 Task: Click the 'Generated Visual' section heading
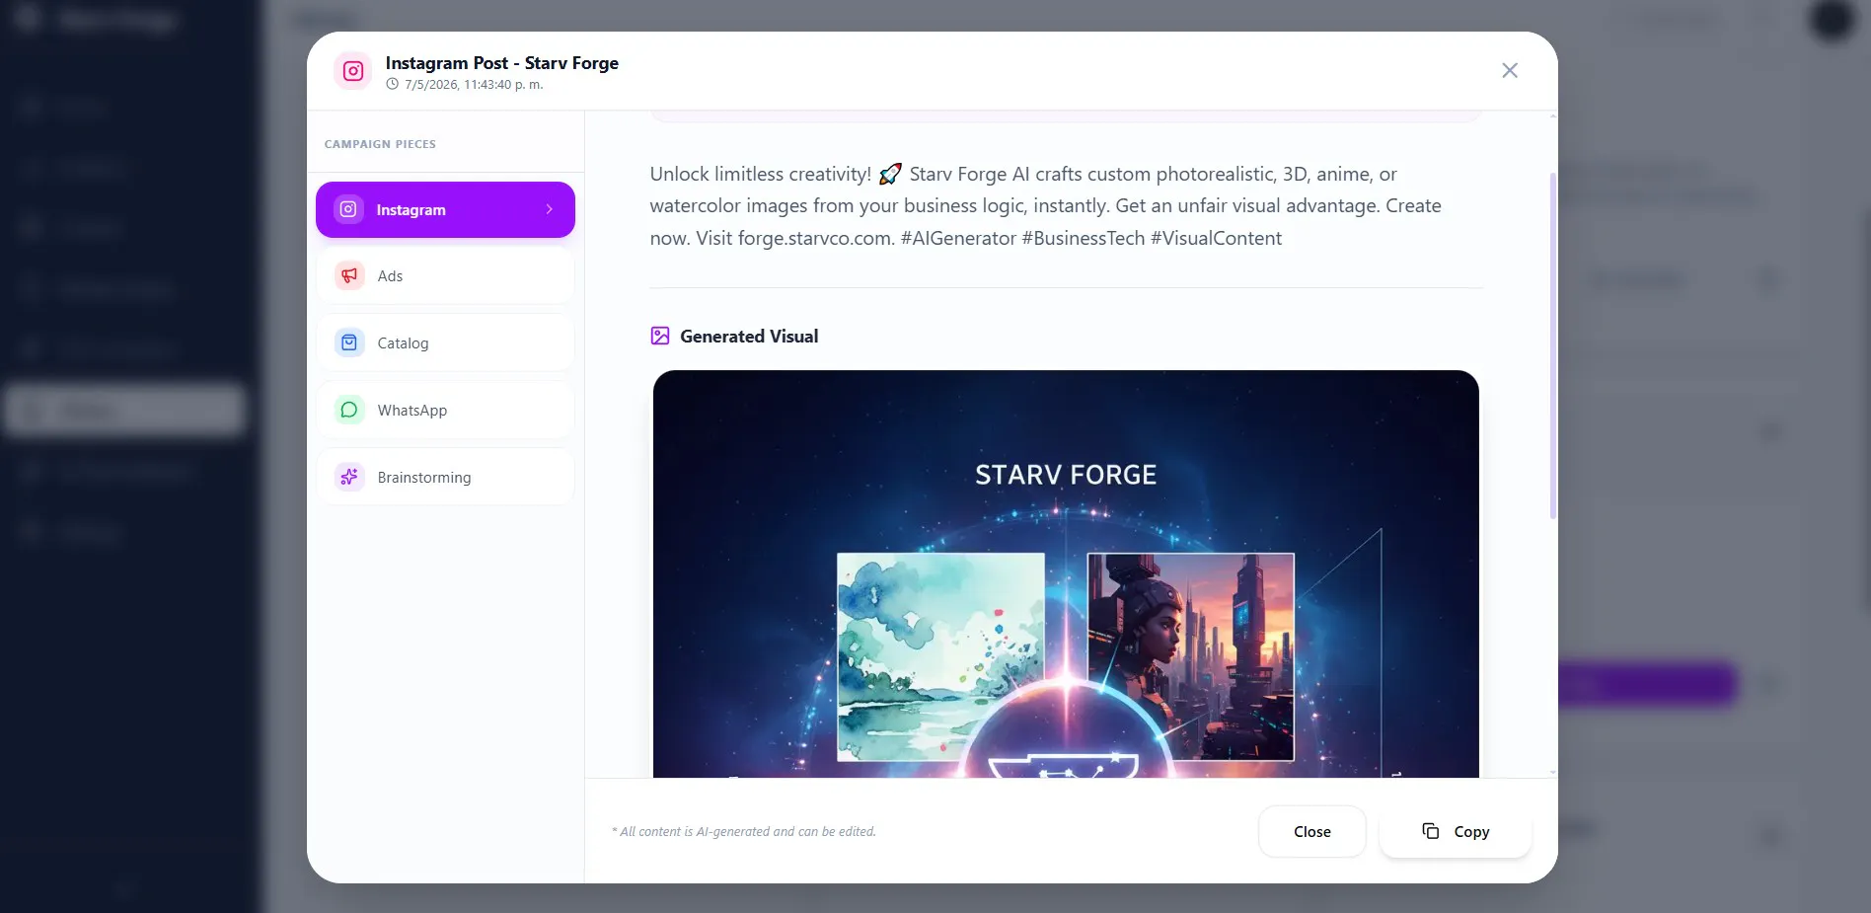tap(749, 337)
